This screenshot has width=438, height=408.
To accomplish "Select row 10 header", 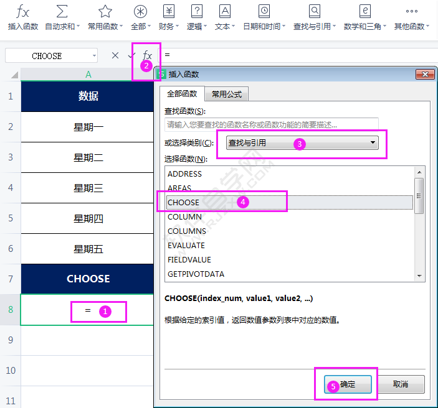I will pyautogui.click(x=11, y=370).
